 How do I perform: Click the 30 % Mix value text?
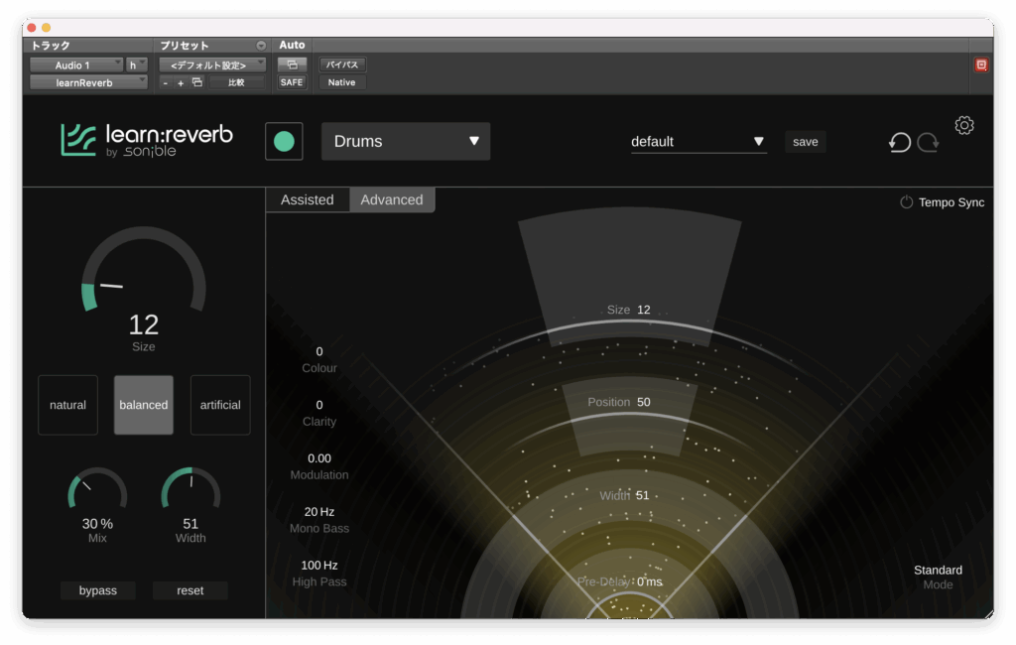pyautogui.click(x=97, y=524)
